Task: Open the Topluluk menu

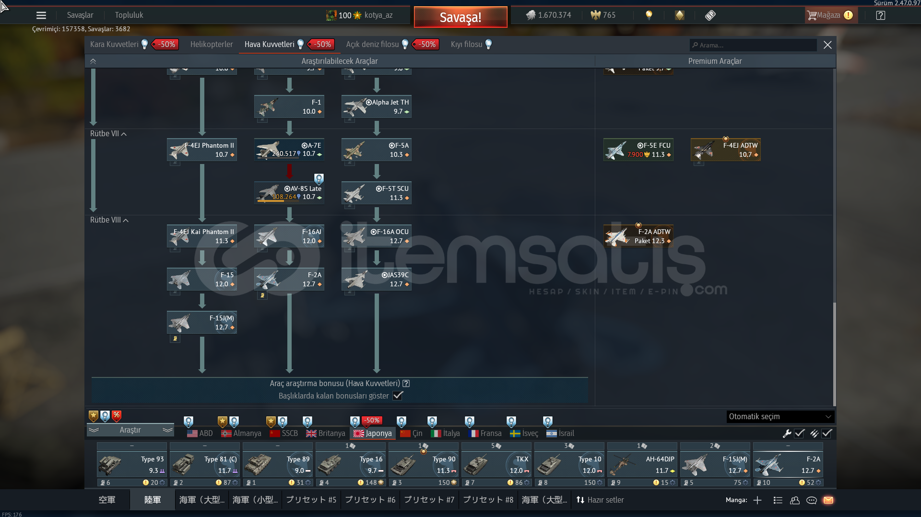Action: tap(129, 15)
